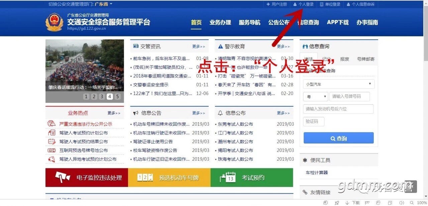Click the police badge logo
Screen dimensions: 428x206
[54, 22]
